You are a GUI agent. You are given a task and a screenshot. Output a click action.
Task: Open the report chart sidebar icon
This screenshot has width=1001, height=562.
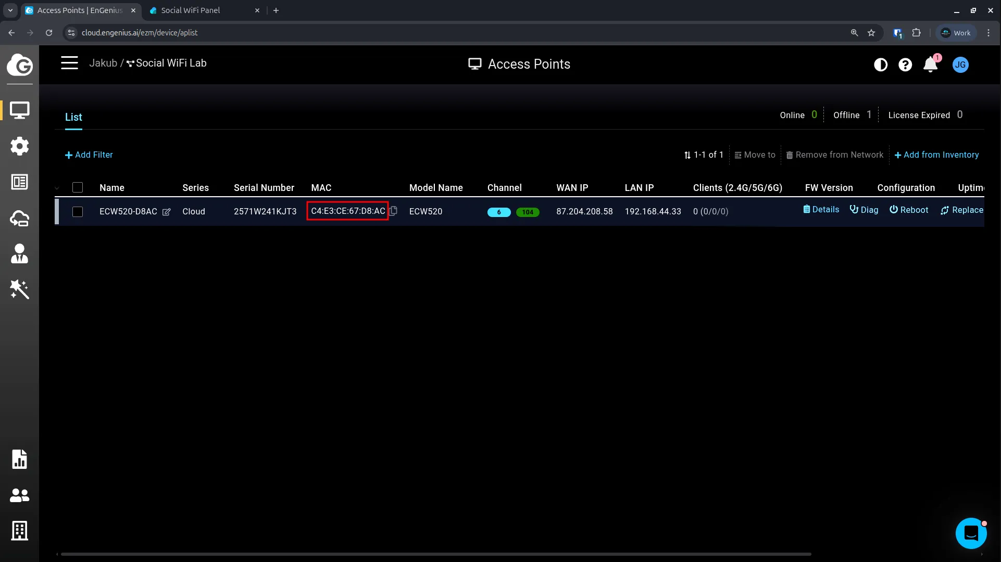tap(19, 459)
